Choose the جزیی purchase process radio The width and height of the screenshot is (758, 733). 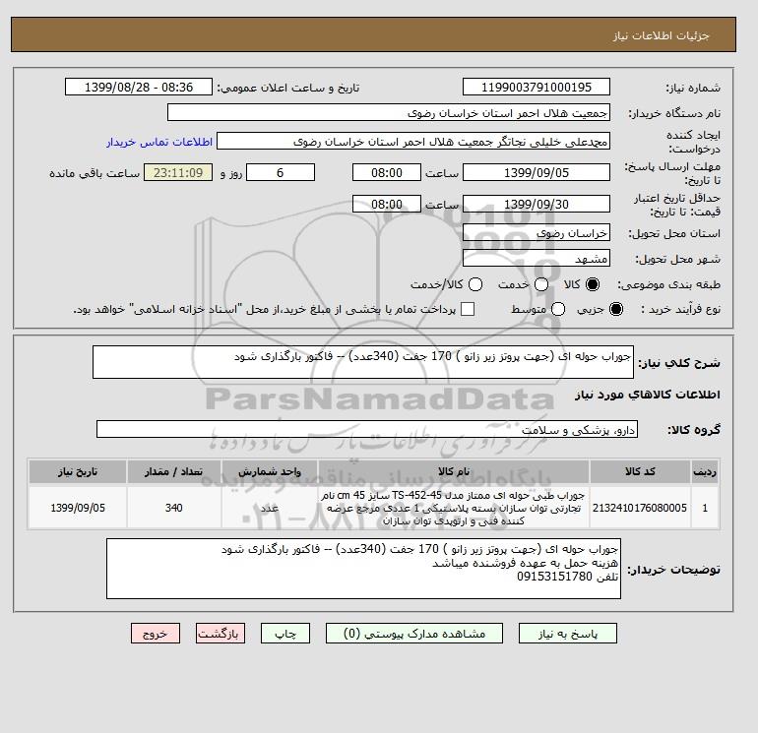616,309
